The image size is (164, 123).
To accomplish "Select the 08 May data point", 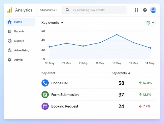I will click(49, 47).
